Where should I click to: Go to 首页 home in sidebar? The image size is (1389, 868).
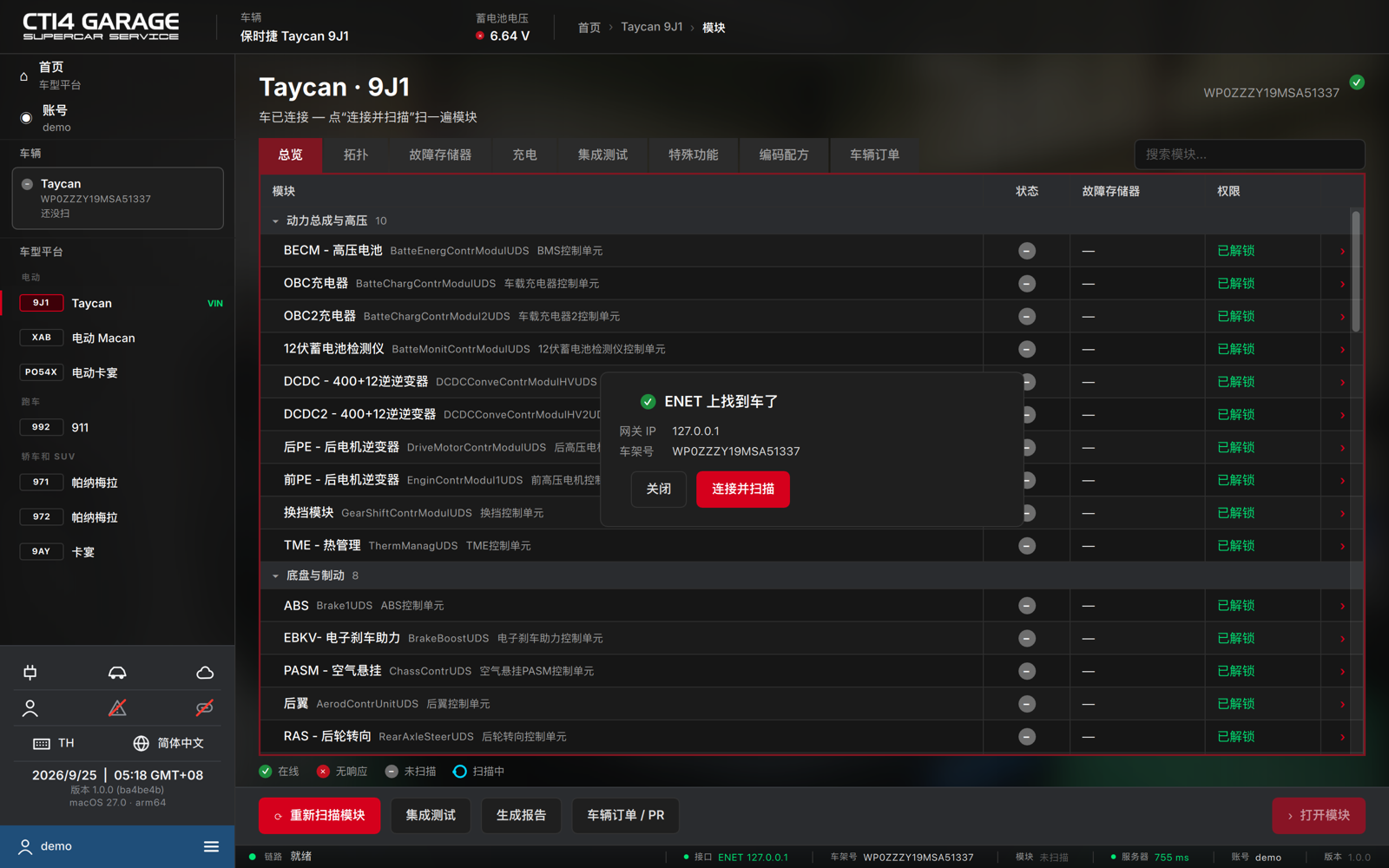(117, 76)
